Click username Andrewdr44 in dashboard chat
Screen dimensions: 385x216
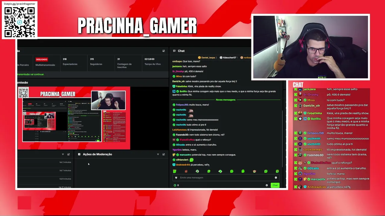coord(183,165)
